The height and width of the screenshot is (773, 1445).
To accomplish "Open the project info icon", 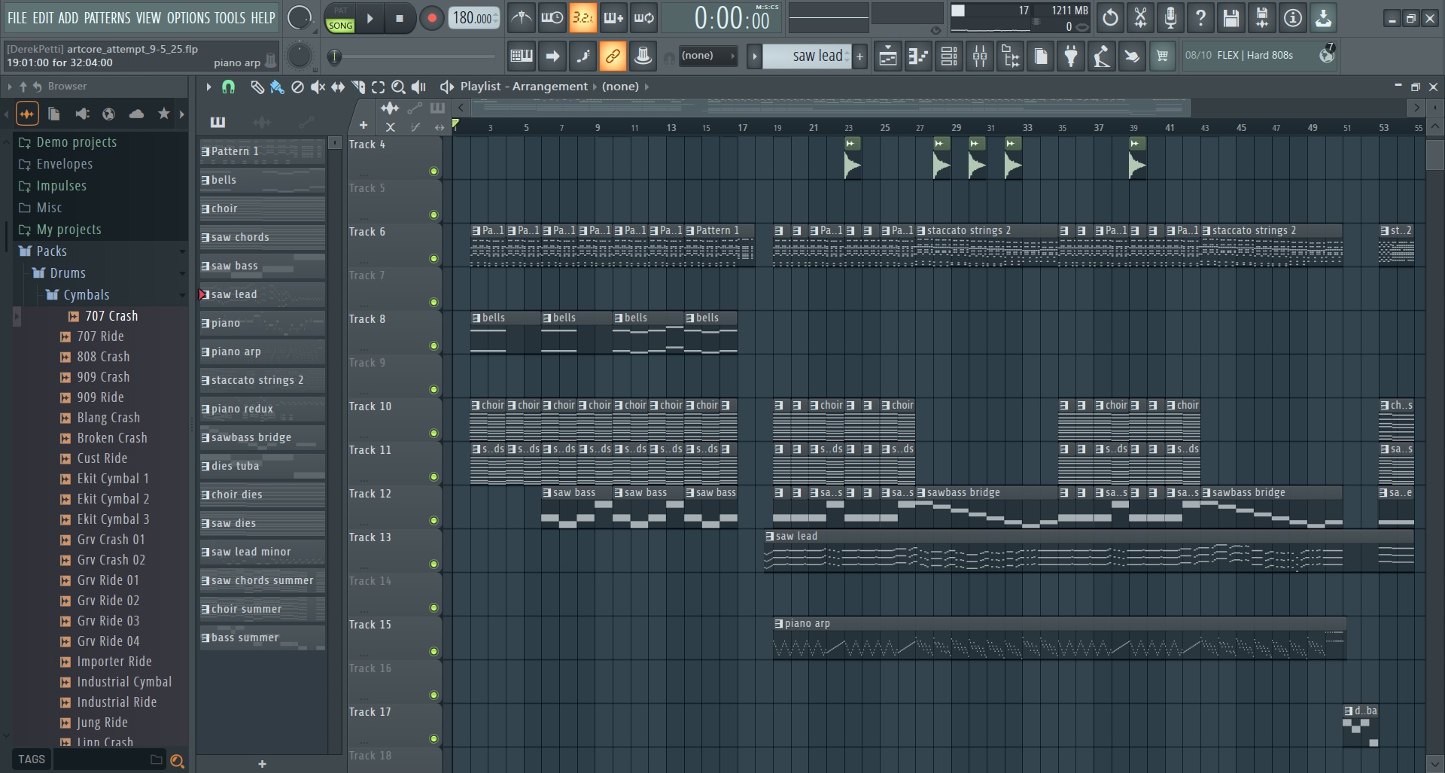I will [1292, 18].
